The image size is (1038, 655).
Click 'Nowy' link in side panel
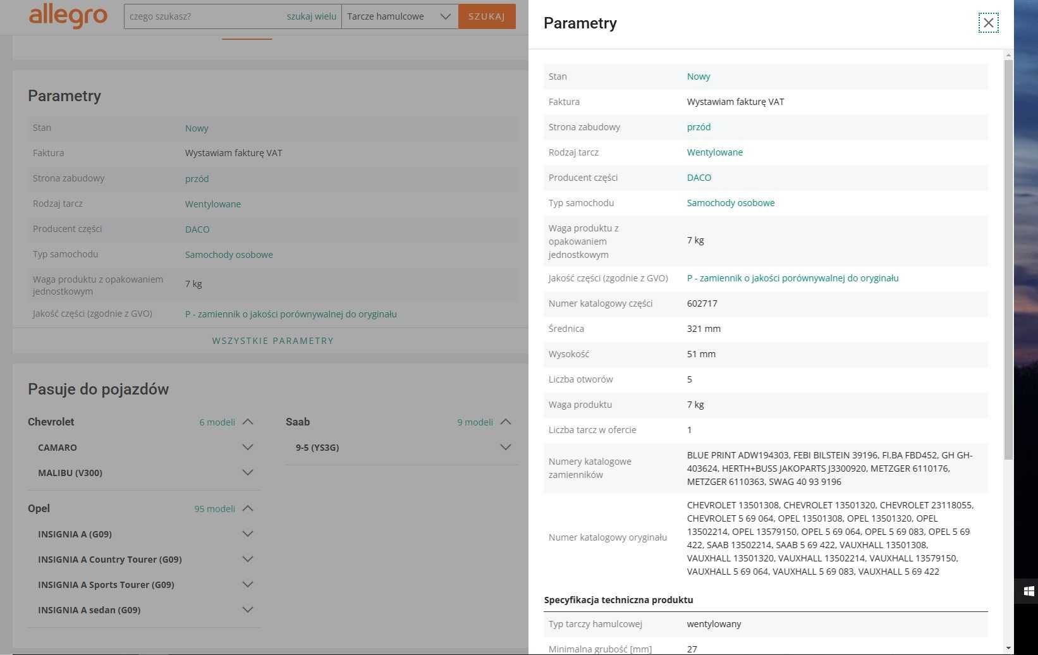click(x=699, y=77)
